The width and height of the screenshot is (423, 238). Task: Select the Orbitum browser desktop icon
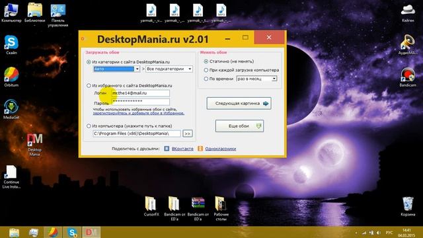point(11,77)
